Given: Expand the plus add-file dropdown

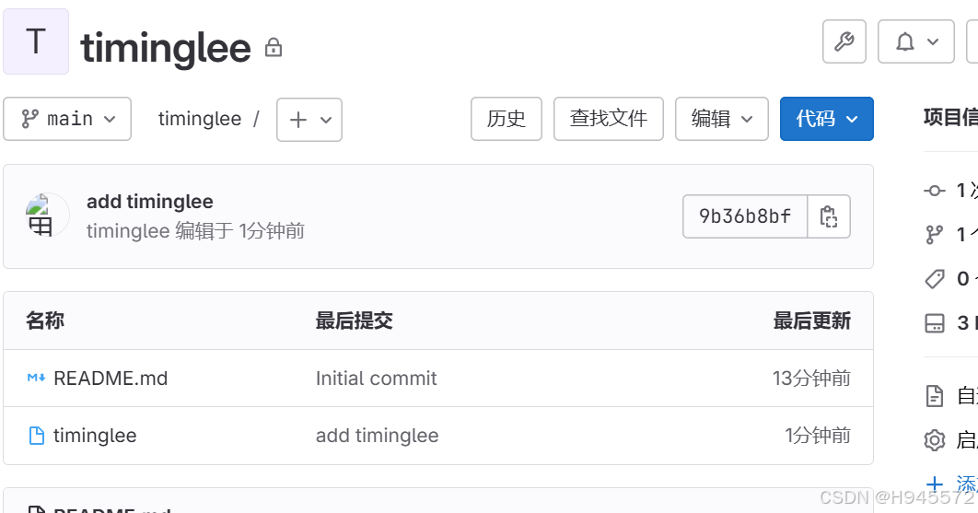Looking at the screenshot, I should pyautogui.click(x=309, y=119).
